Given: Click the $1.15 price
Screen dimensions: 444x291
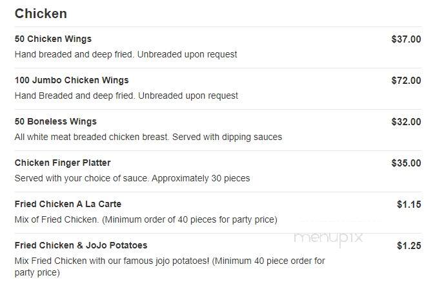Looking at the screenshot, I should pos(409,205).
